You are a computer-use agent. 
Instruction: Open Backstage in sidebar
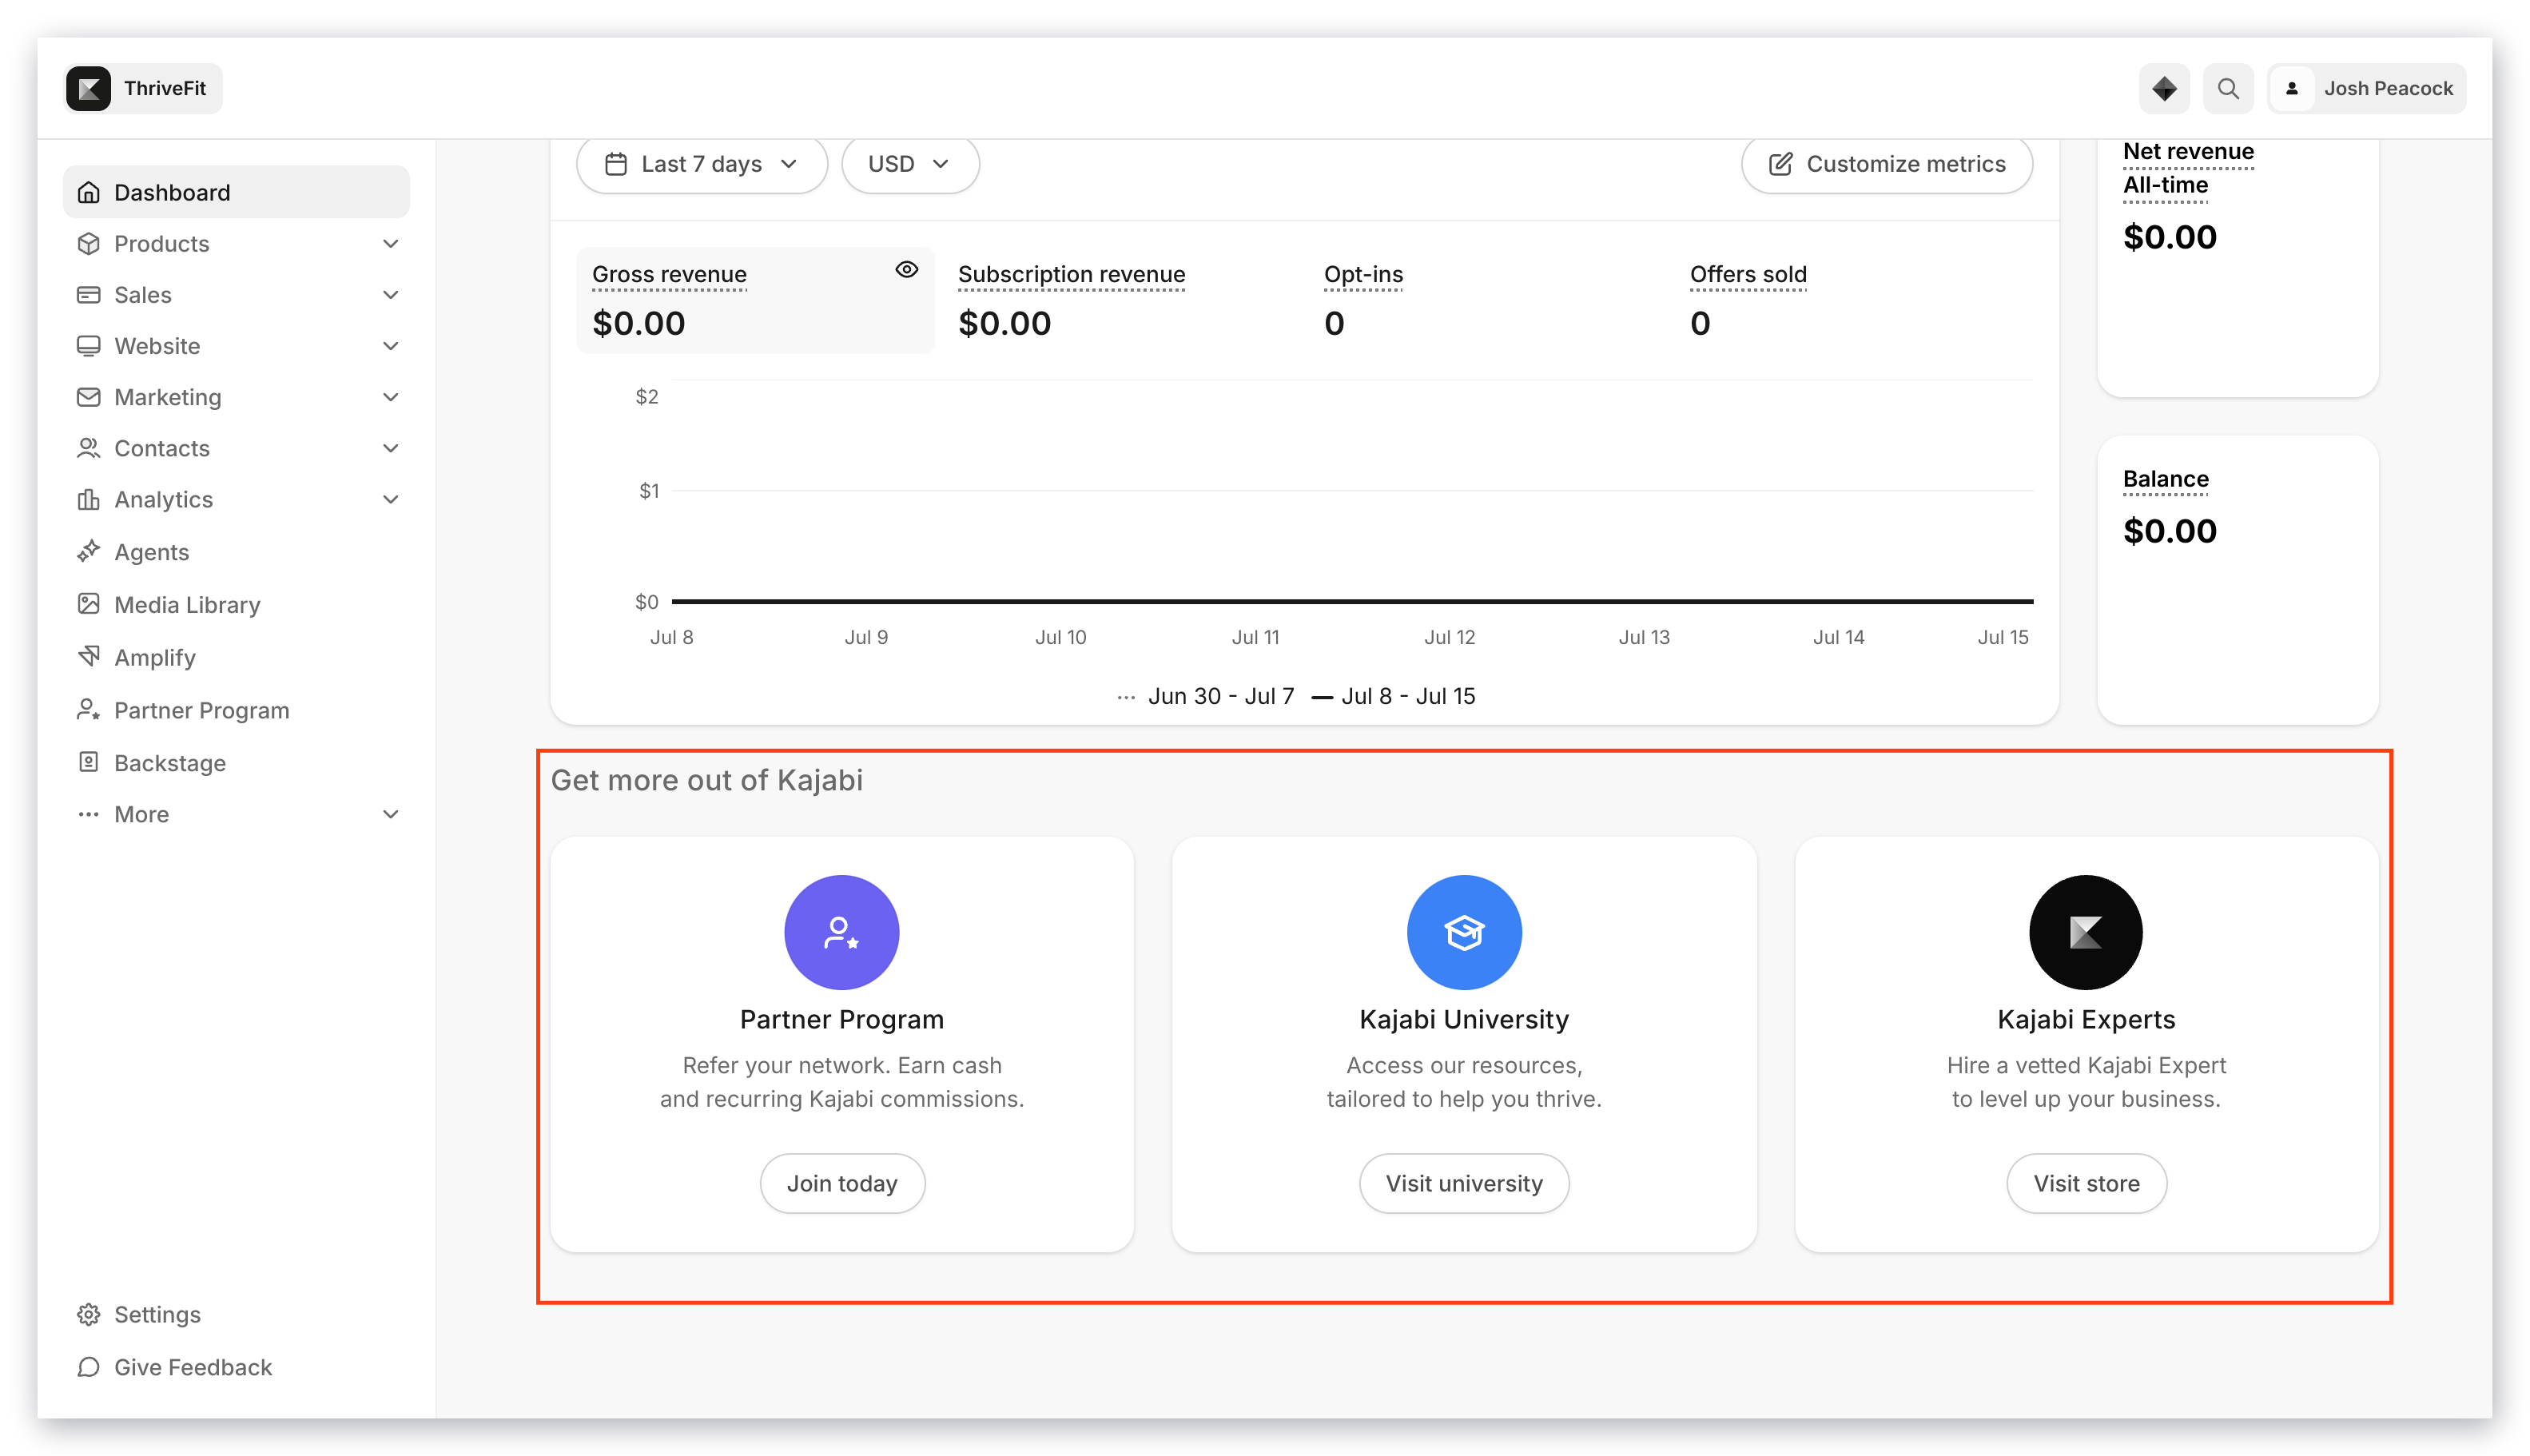pos(236,762)
